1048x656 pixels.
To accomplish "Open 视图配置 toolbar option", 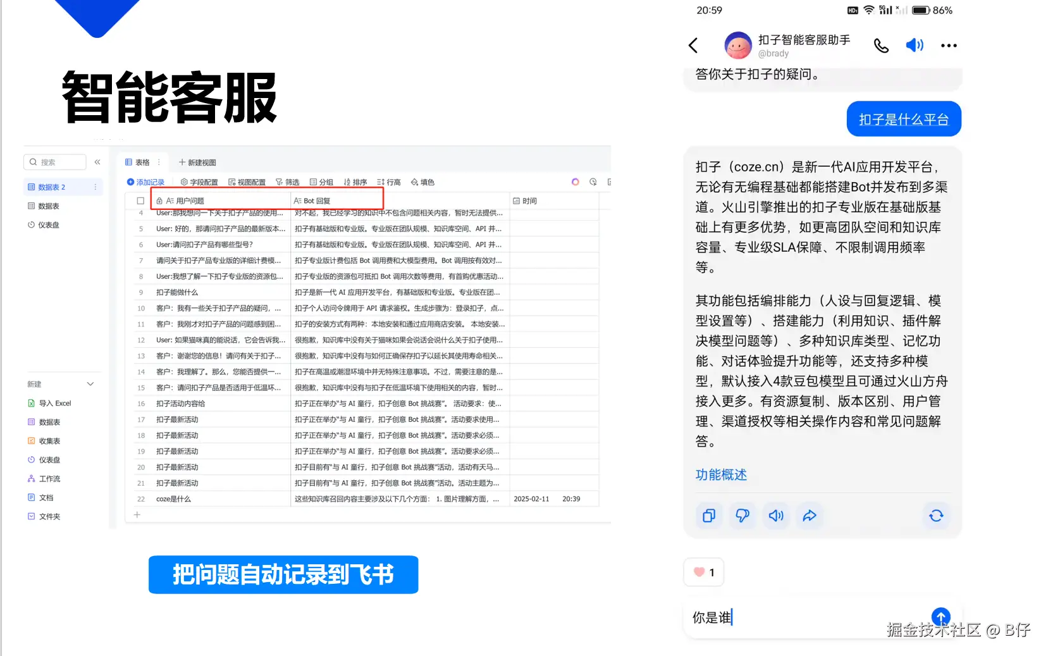I will pos(247,182).
